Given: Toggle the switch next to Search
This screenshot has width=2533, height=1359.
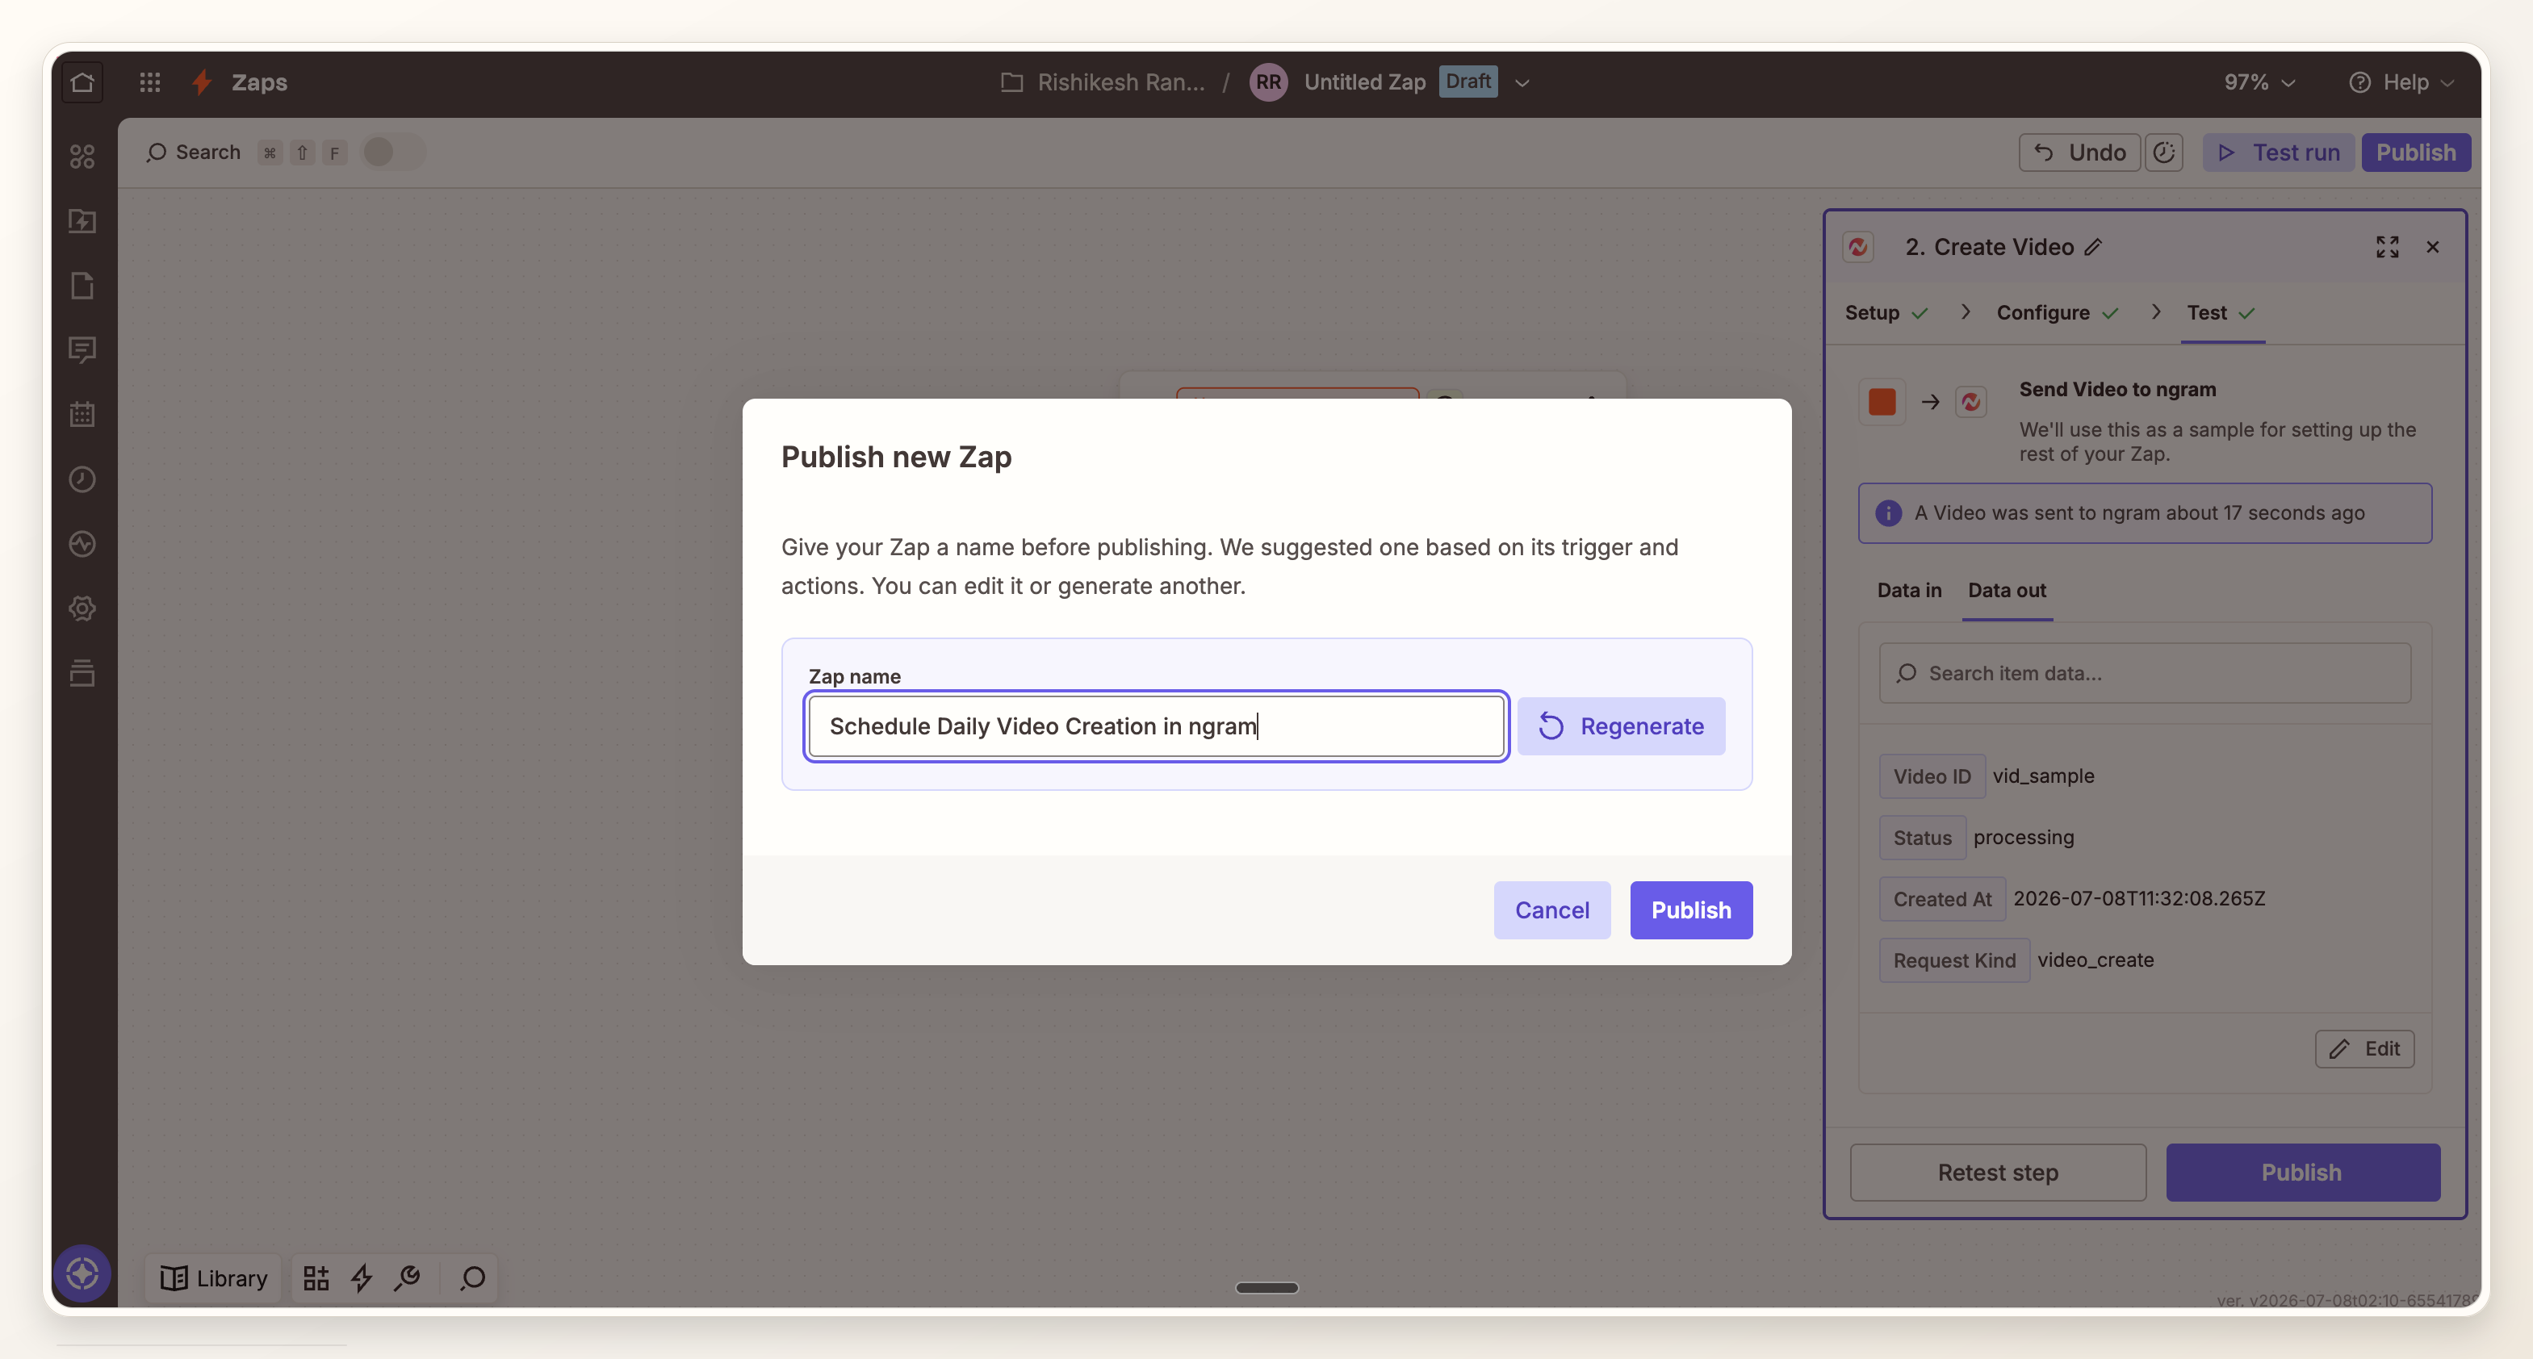Looking at the screenshot, I should pos(392,152).
